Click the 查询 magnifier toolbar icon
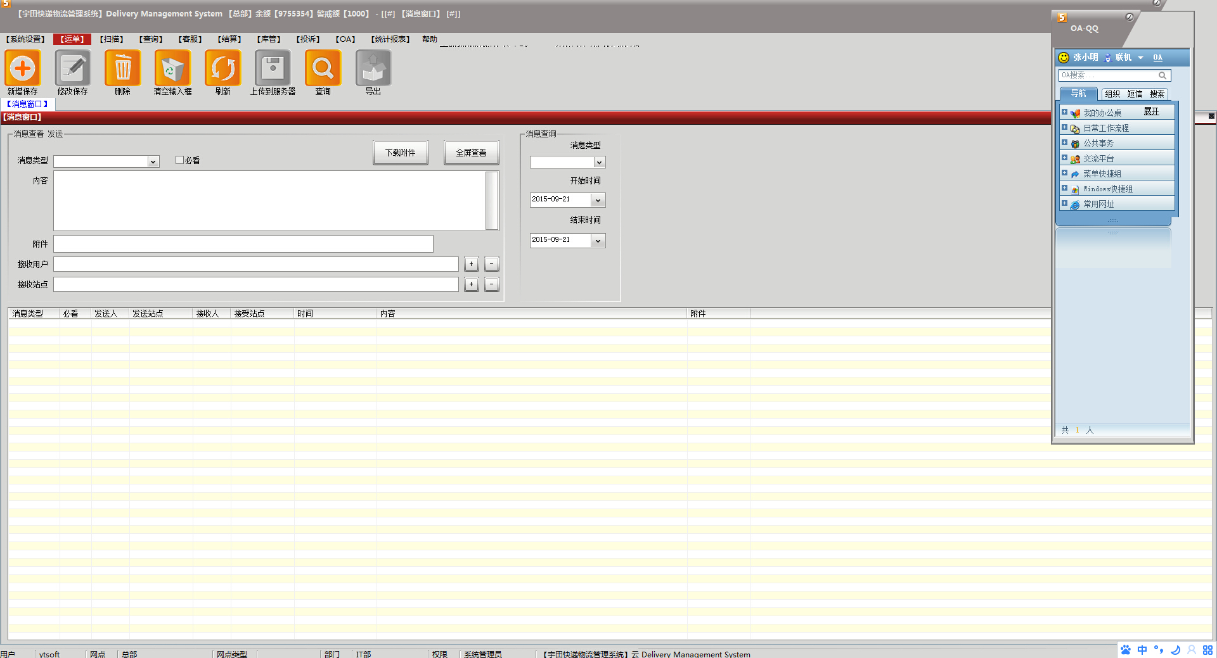The width and height of the screenshot is (1217, 658). [323, 68]
